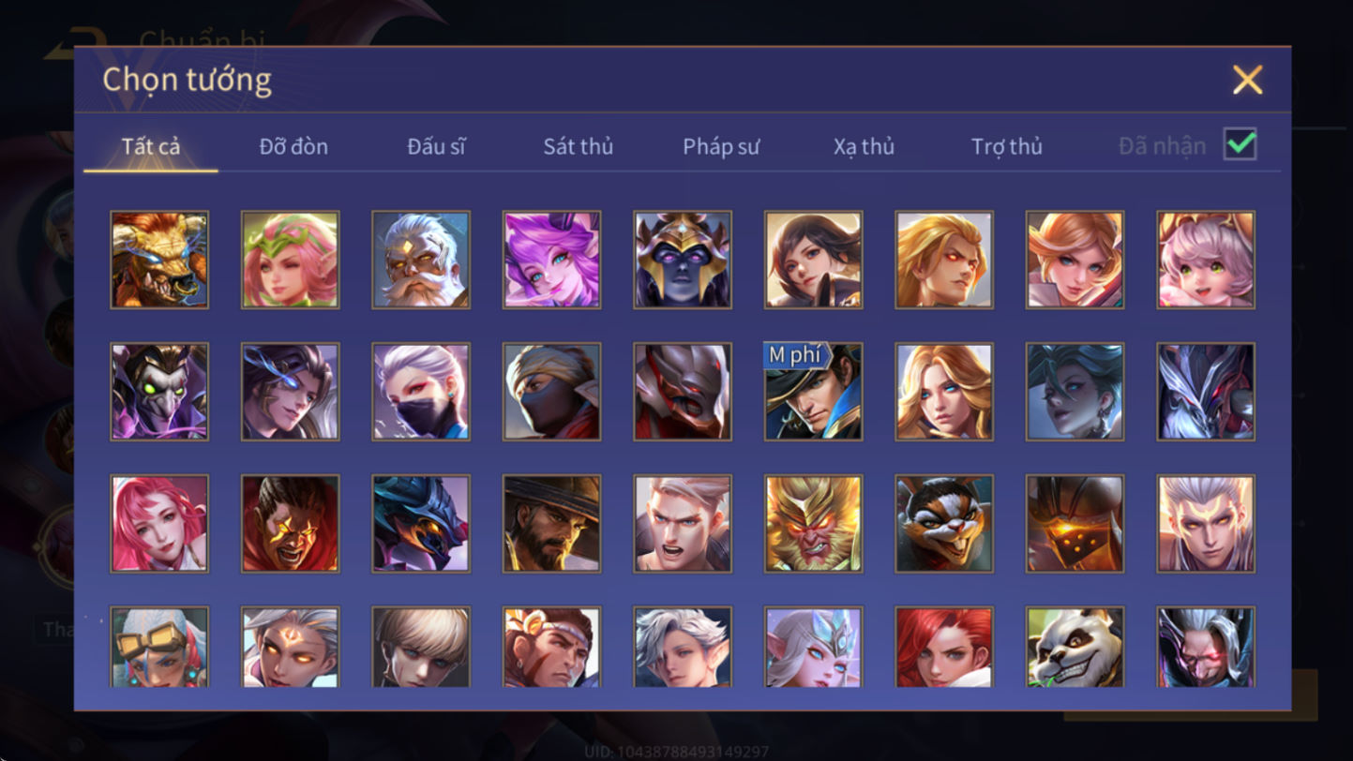
Task: Filter heroes by Xạ thủ
Action: 864,146
